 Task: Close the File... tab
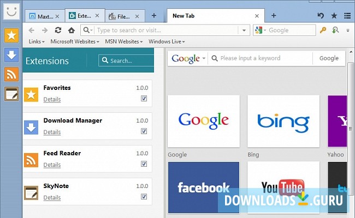137,16
